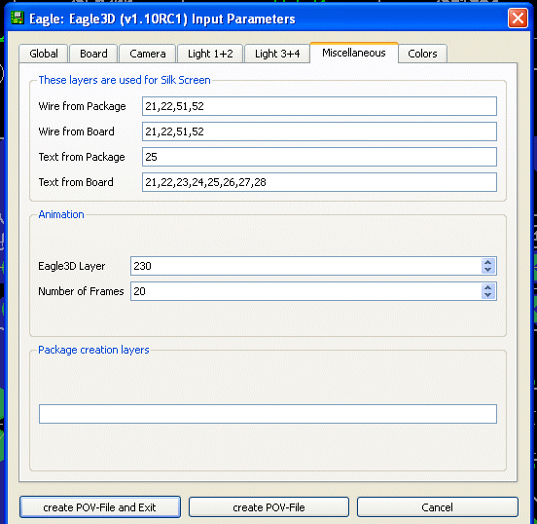
Task: Cancel the Input Parameters dialog
Action: coord(438,507)
